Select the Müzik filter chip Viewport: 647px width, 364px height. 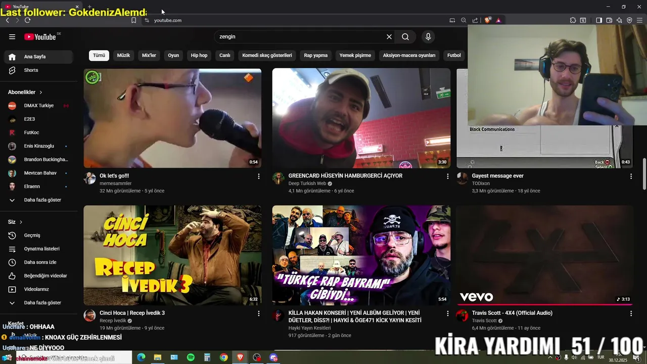124,56
